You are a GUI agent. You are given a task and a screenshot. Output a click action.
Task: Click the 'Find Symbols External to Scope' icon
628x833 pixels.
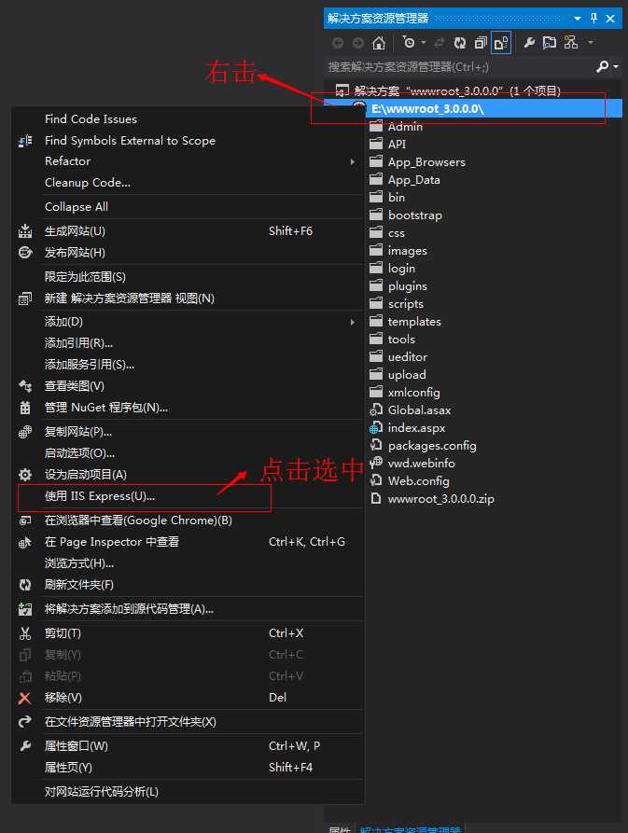click(x=25, y=141)
